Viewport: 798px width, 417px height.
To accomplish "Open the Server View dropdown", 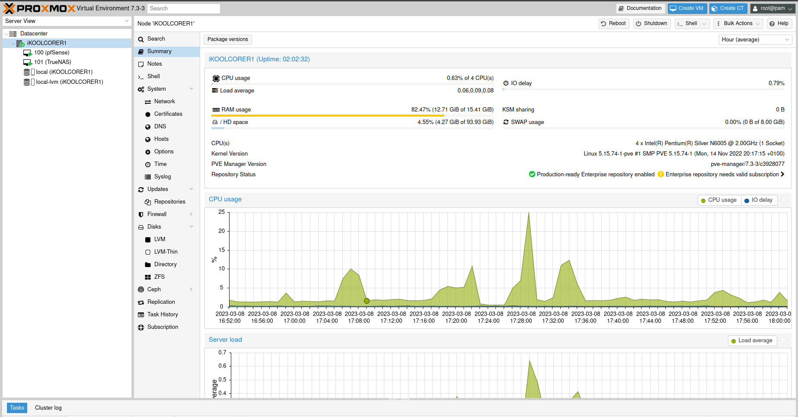I will click(x=127, y=21).
